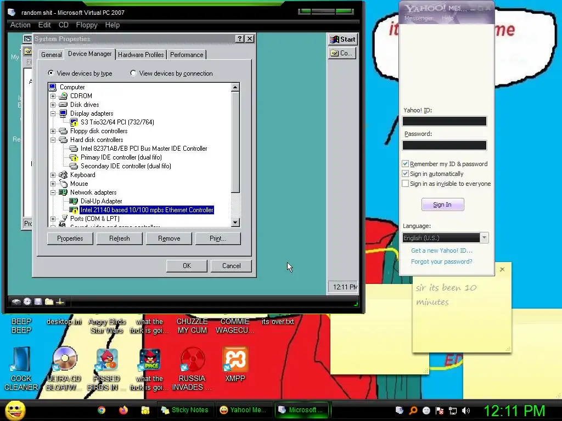Expand the Disk drives tree node

[x=53, y=105]
